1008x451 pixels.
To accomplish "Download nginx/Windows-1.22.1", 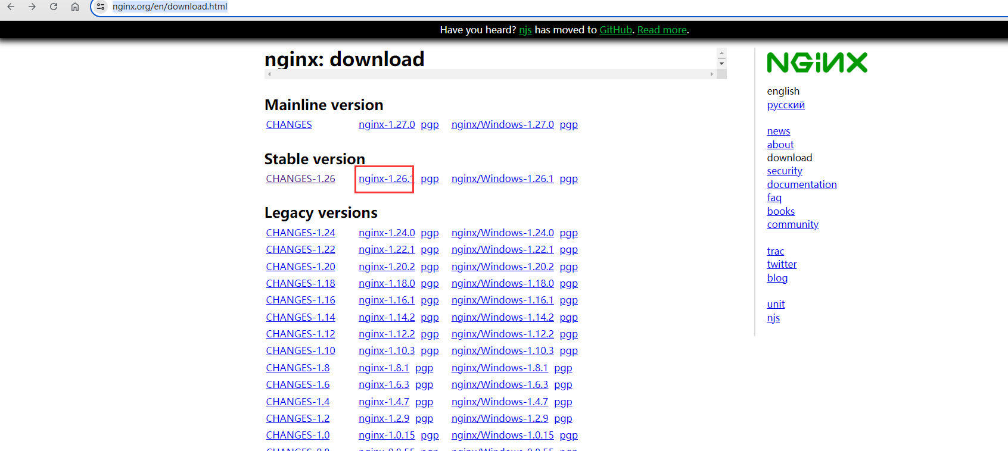I will click(502, 249).
